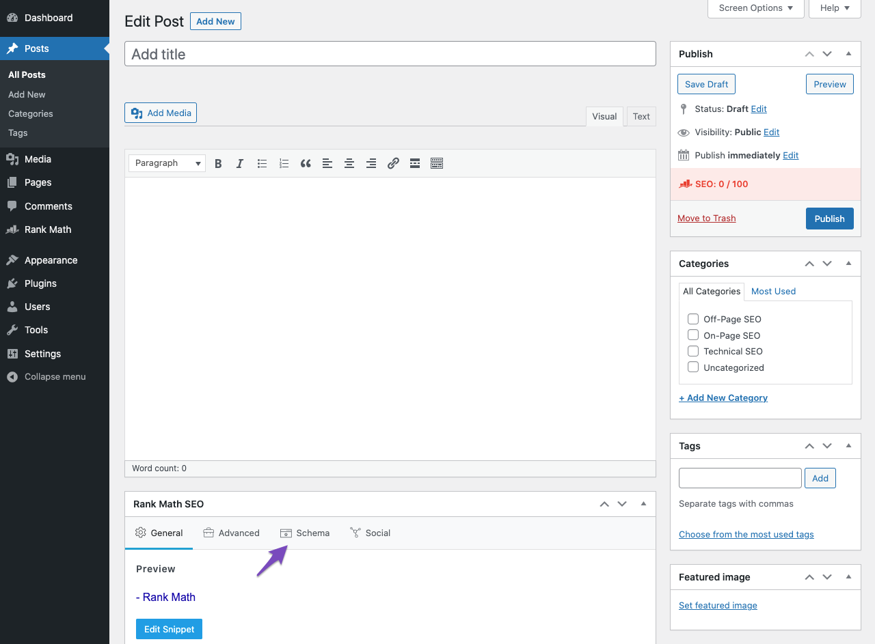Select the General tab in Rank Math
The height and width of the screenshot is (644, 875).
[x=159, y=533]
